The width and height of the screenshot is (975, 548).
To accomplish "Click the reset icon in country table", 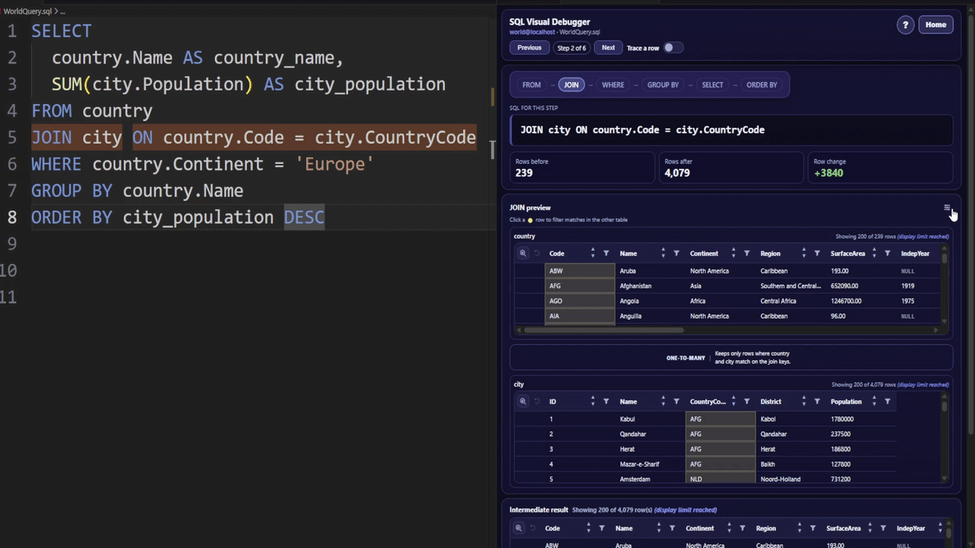I will 536,253.
